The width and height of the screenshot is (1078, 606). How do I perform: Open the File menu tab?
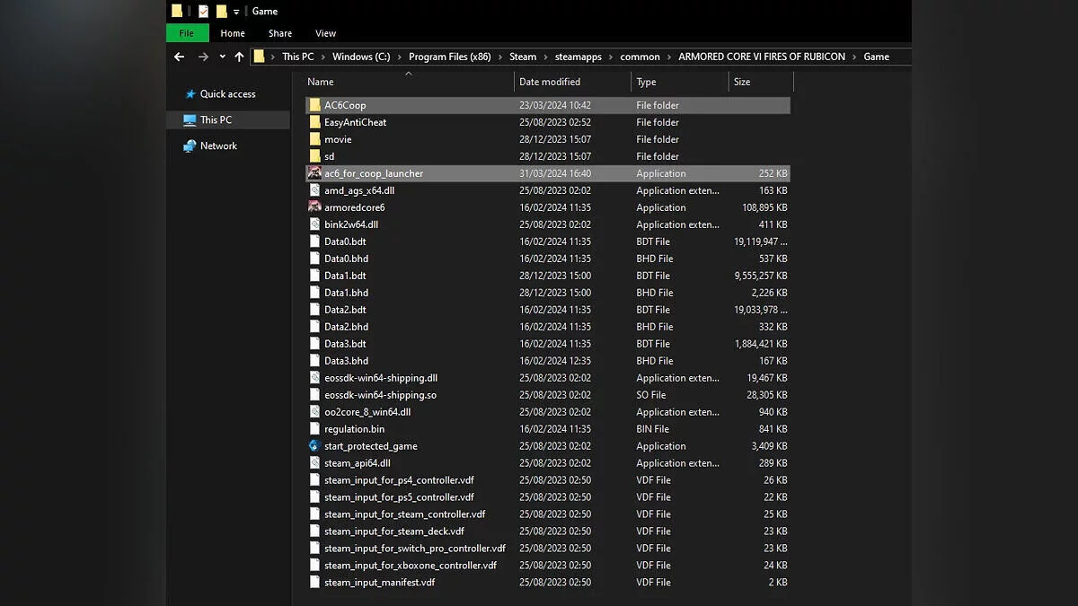(x=187, y=33)
